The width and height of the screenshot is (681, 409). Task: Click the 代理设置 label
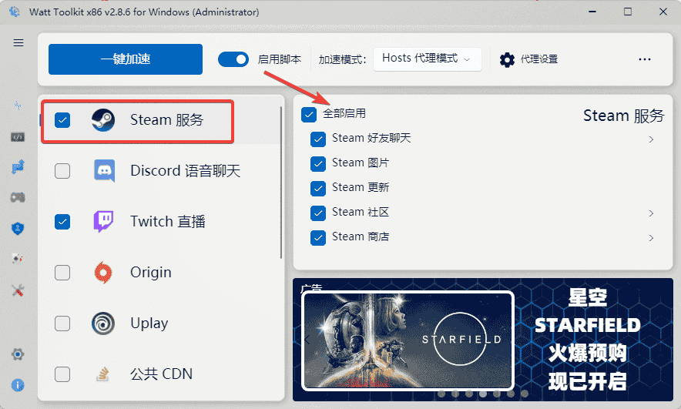coord(539,59)
